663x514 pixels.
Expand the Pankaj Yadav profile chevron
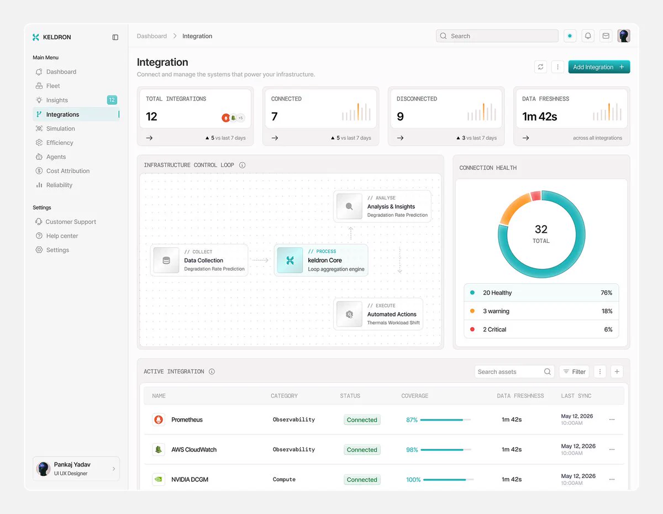pos(114,469)
